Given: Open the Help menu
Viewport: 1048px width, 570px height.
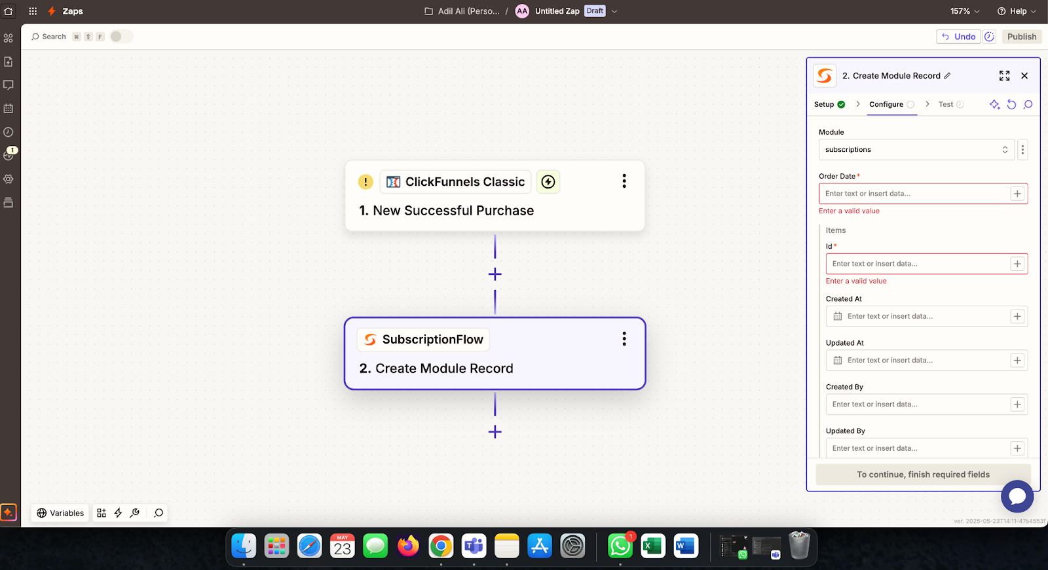Looking at the screenshot, I should coord(1017,11).
